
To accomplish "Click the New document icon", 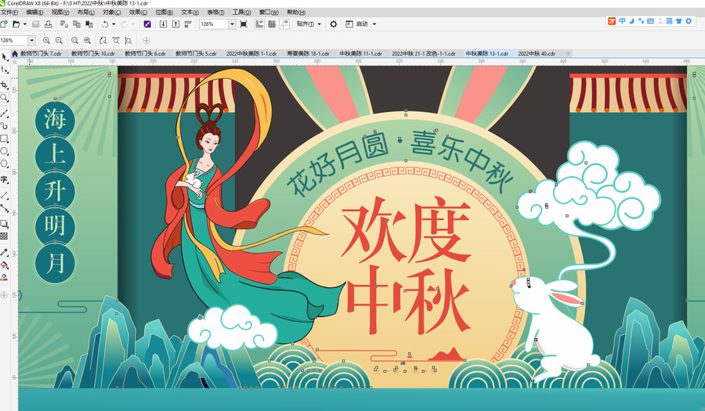I will 4,23.
